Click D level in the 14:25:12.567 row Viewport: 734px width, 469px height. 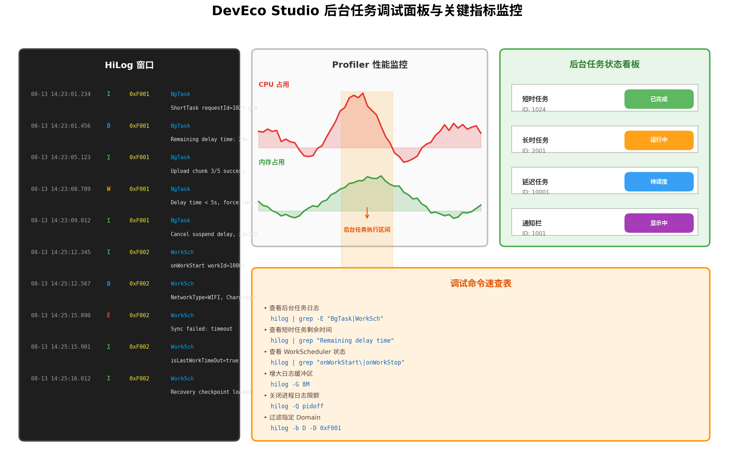point(109,284)
